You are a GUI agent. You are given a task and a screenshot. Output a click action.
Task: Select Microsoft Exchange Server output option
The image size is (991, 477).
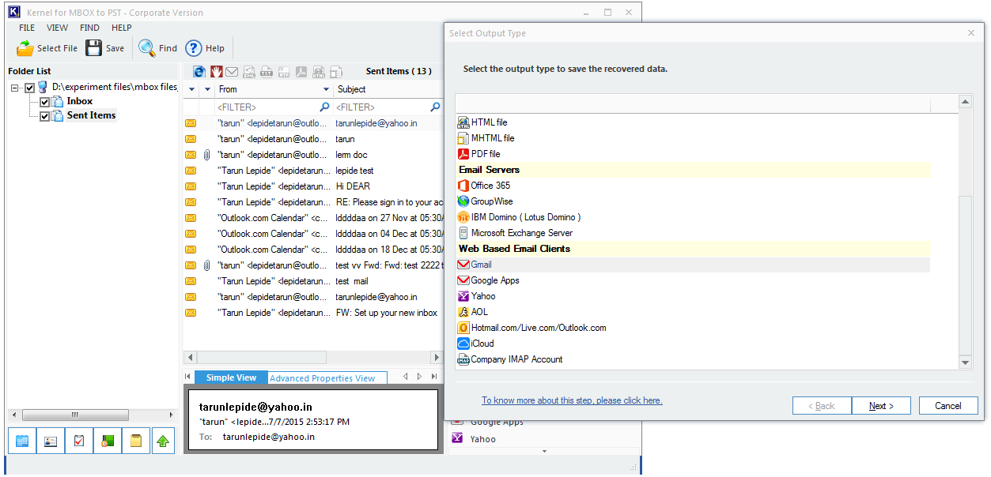pyautogui.click(x=515, y=233)
